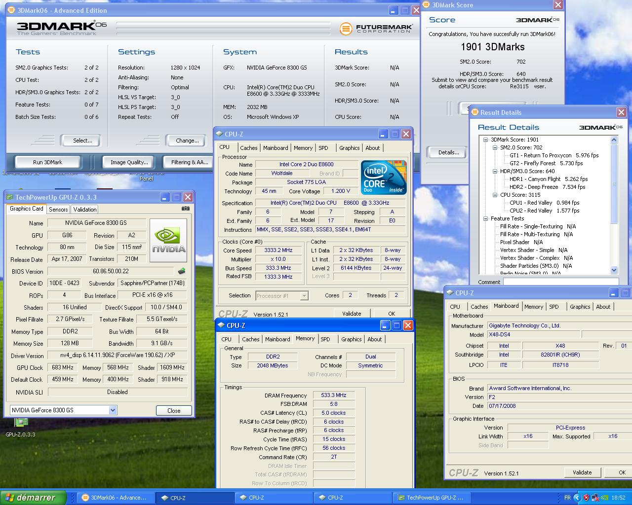Click the Intel Core 2 Duo logo
The width and height of the screenshot is (632, 505).
coord(384,177)
